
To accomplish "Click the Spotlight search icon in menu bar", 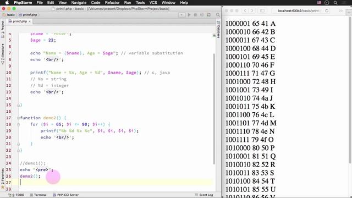I will coord(335,3).
